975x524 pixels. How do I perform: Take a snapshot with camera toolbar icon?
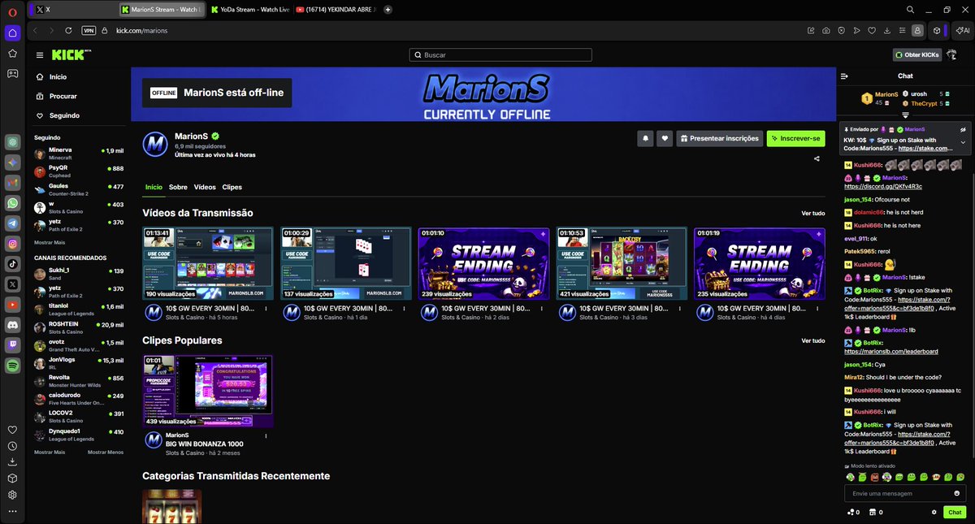tap(825, 30)
